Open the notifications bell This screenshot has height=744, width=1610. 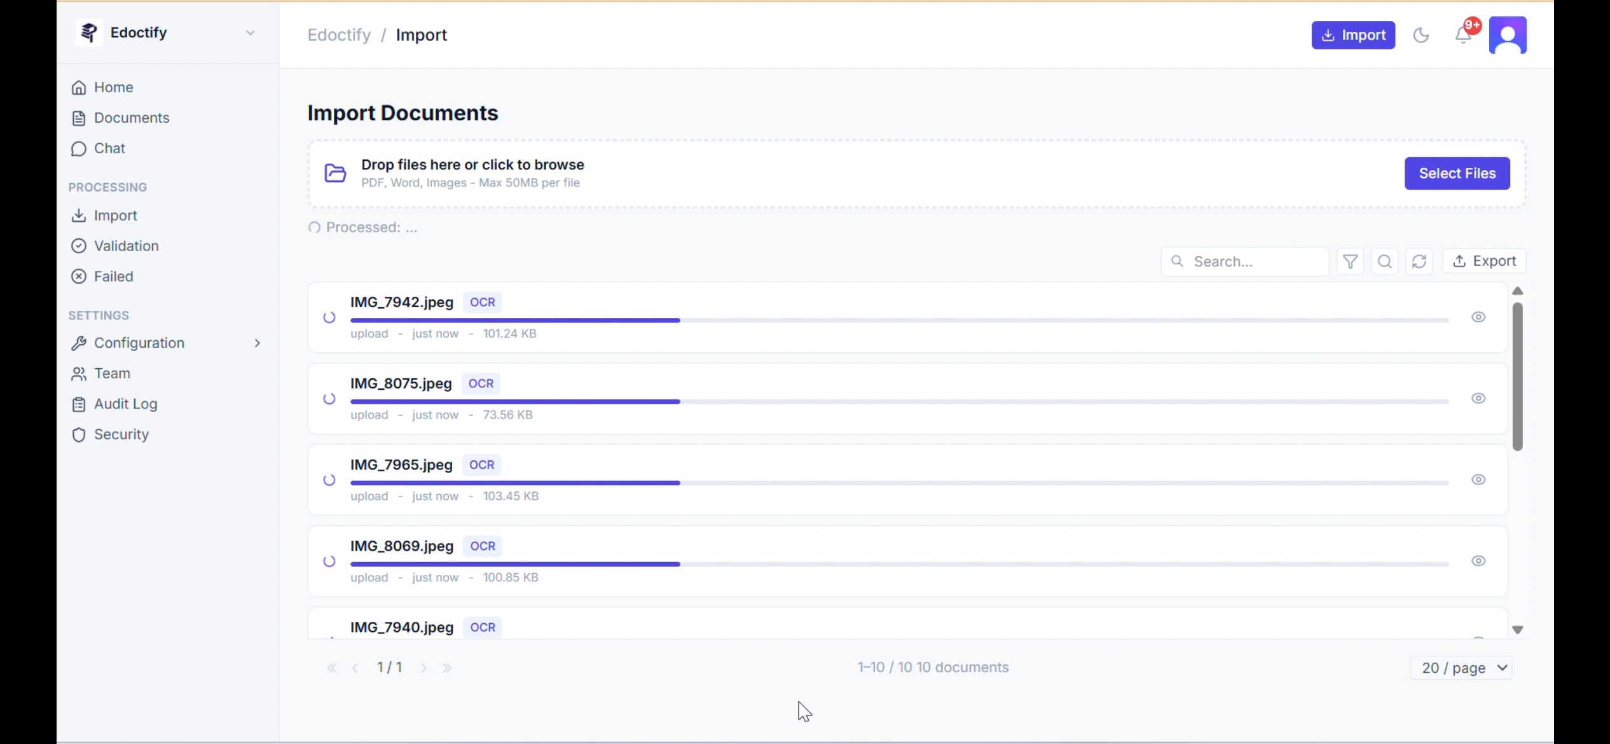1462,36
